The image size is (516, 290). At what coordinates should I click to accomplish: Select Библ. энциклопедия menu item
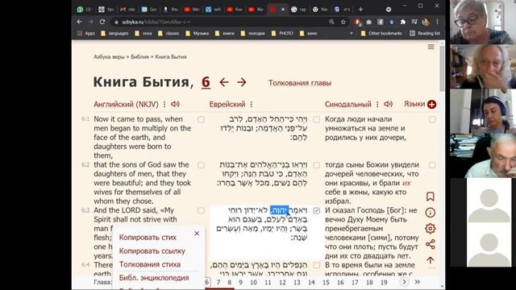click(x=154, y=278)
